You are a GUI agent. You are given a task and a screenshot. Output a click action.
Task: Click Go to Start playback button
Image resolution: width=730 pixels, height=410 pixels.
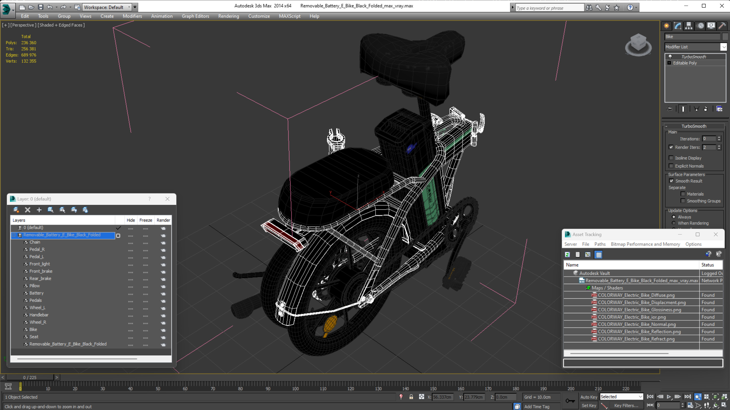[x=650, y=397]
